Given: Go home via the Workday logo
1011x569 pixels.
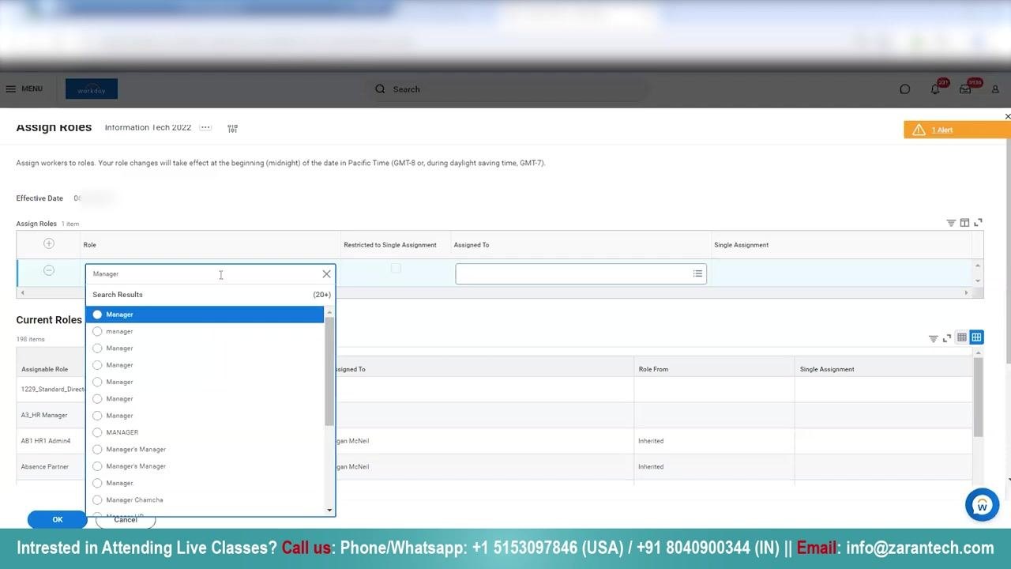Looking at the screenshot, I should click(92, 89).
